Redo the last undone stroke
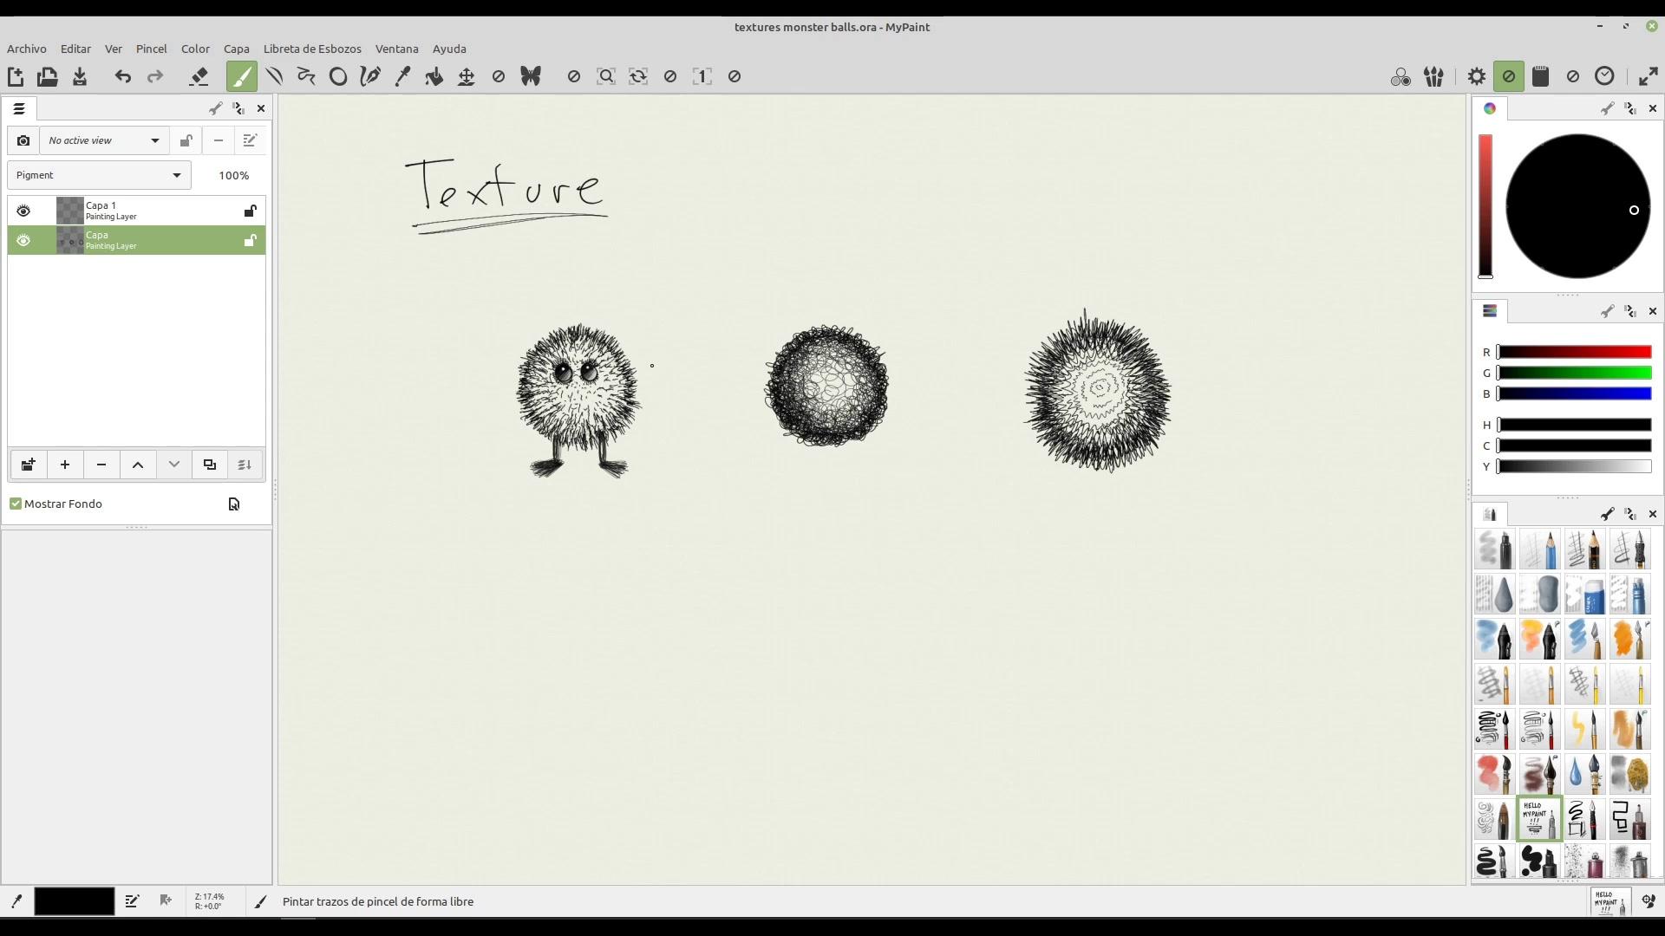 [x=155, y=76]
